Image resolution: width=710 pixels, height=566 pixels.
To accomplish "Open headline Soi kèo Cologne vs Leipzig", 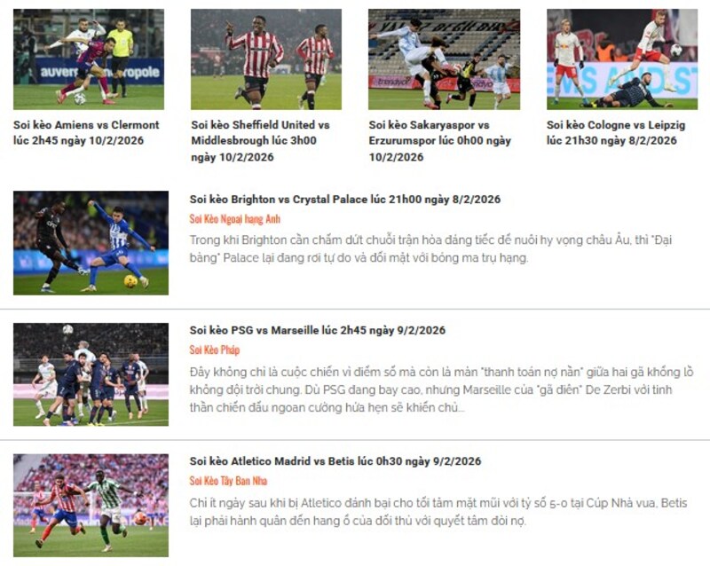I will click(x=616, y=133).
